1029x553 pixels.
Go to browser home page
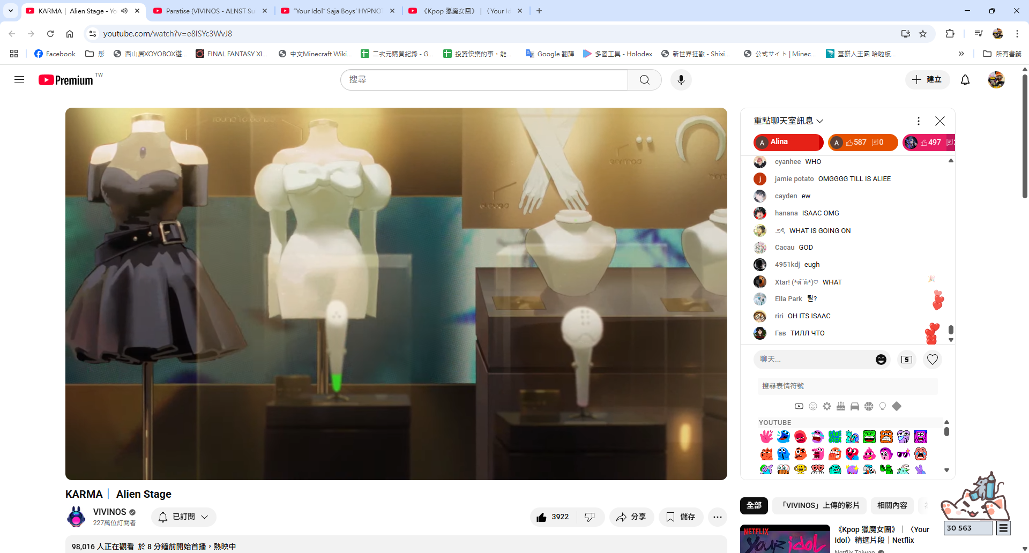tap(70, 33)
